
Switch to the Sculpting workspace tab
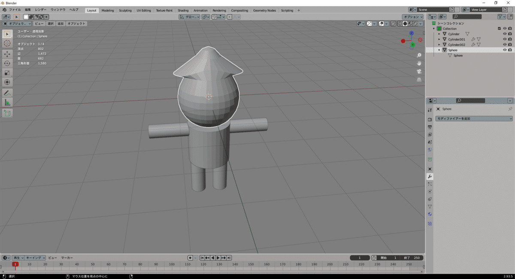[125, 10]
